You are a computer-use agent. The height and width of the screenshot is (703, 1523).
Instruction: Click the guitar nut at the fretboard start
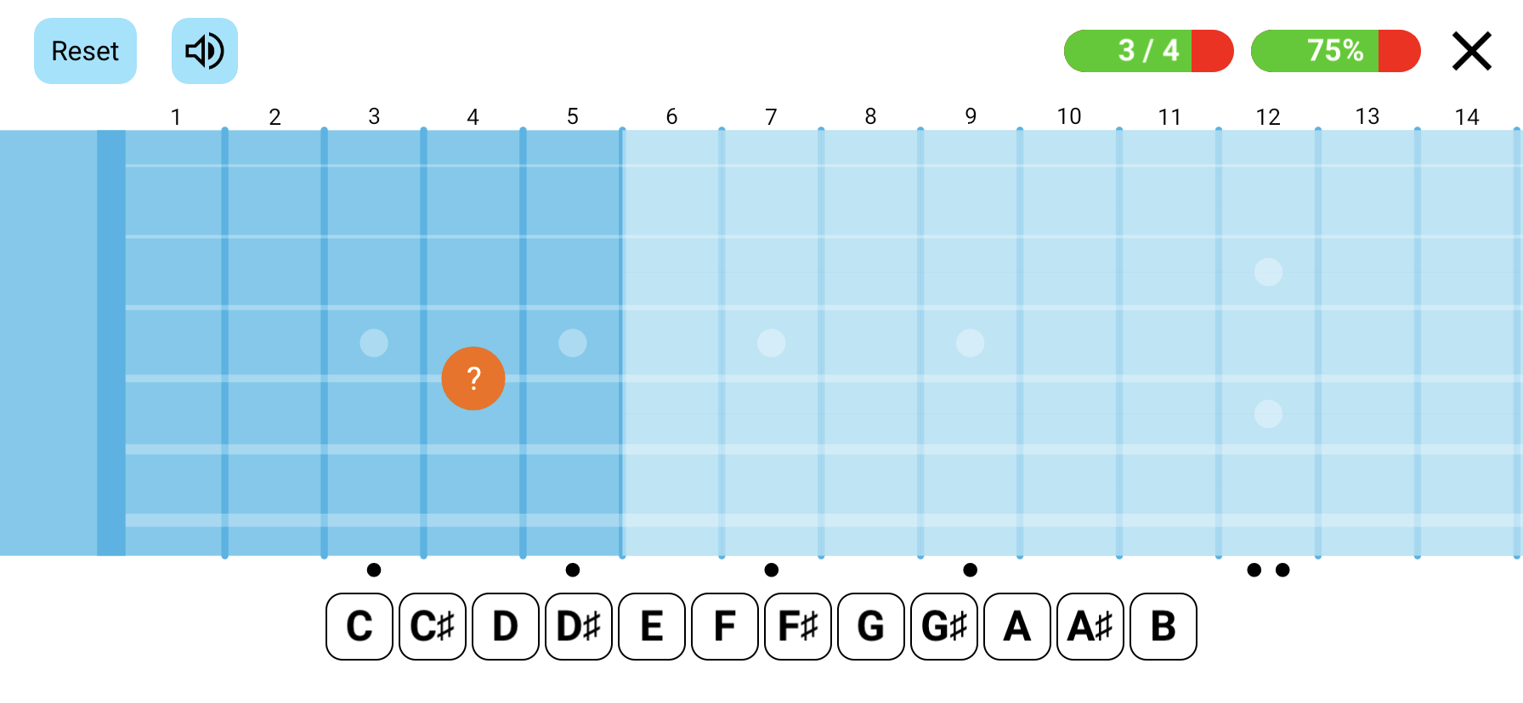[x=110, y=340]
